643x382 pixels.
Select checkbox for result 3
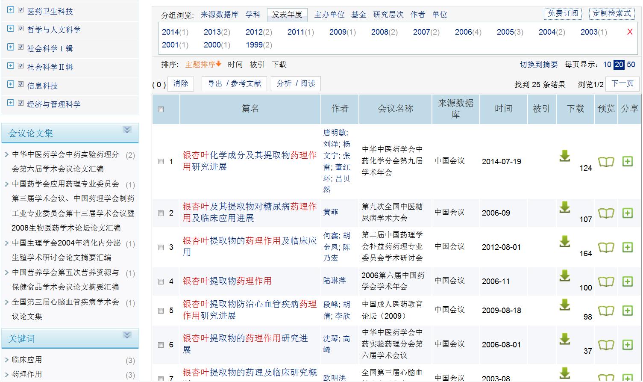point(161,248)
